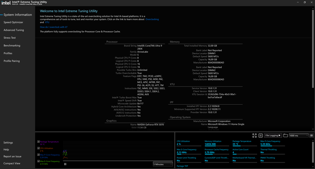Click the Memory section header
The image size is (315, 169).
point(175,42)
